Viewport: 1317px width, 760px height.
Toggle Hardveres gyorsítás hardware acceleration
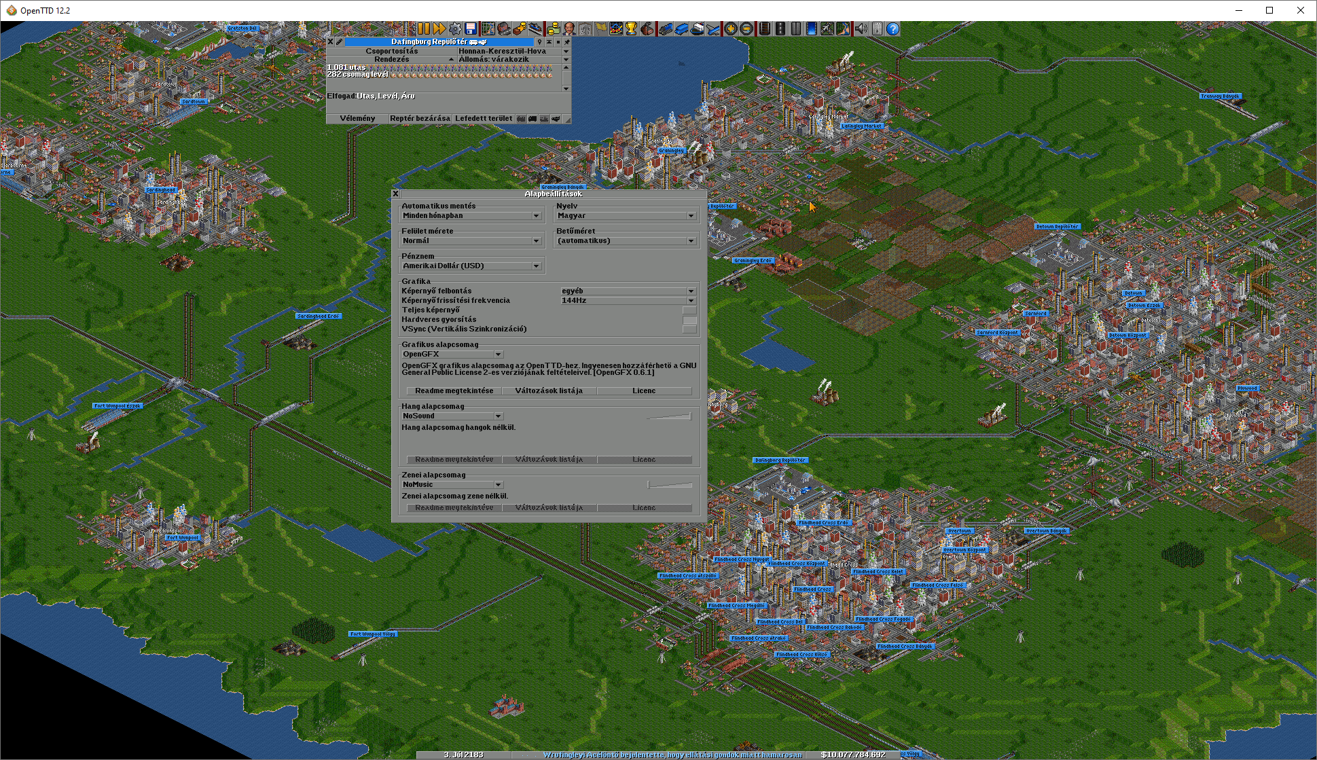(689, 319)
